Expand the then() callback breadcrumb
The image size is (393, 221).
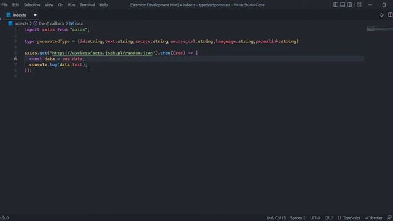(x=52, y=23)
